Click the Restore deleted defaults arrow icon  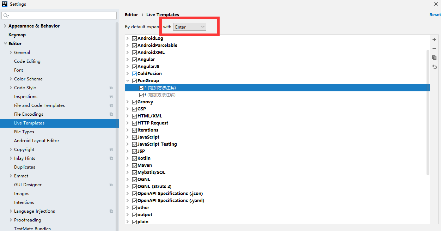pyautogui.click(x=434, y=67)
